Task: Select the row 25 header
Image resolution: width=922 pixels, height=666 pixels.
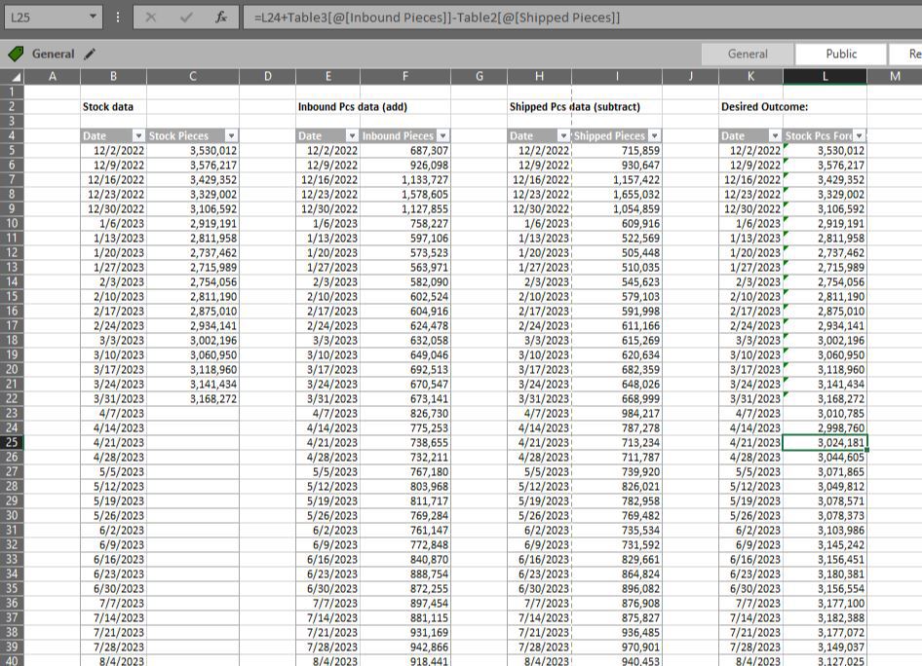Action: pos(13,443)
